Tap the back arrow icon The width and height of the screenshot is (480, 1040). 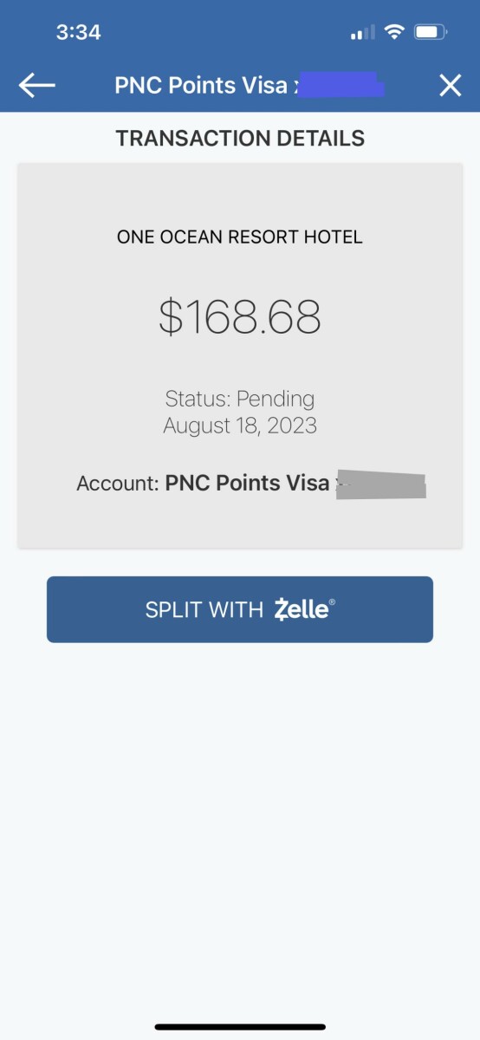tap(36, 85)
